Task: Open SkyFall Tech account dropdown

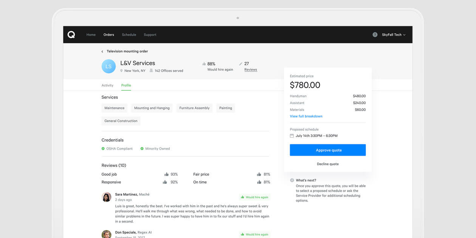Action: pyautogui.click(x=394, y=34)
